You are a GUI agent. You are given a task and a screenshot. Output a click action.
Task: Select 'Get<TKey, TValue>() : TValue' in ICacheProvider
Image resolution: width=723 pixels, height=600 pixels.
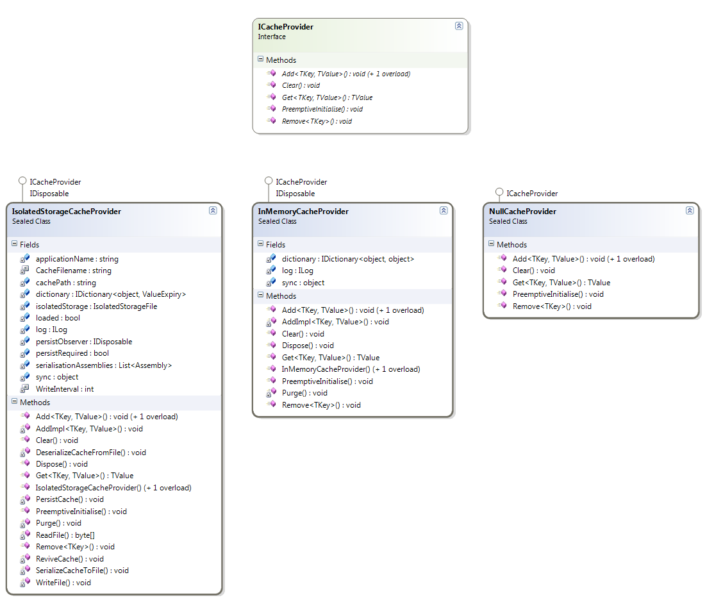327,97
